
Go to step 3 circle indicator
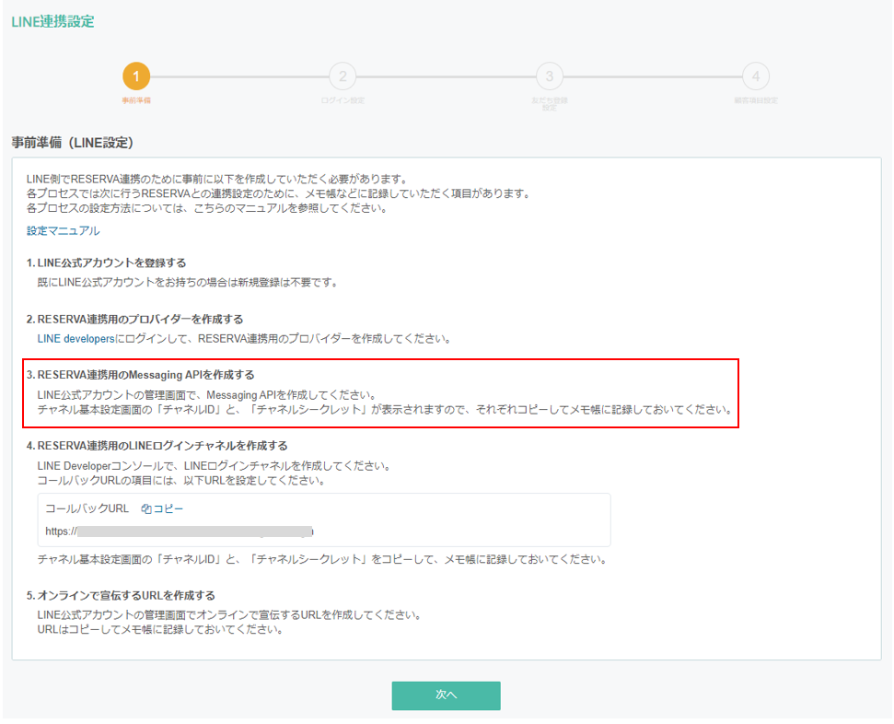(x=549, y=76)
